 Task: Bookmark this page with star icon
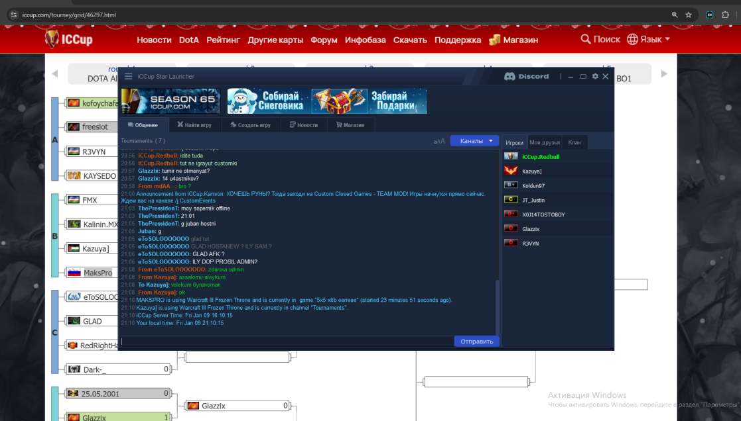click(x=689, y=15)
